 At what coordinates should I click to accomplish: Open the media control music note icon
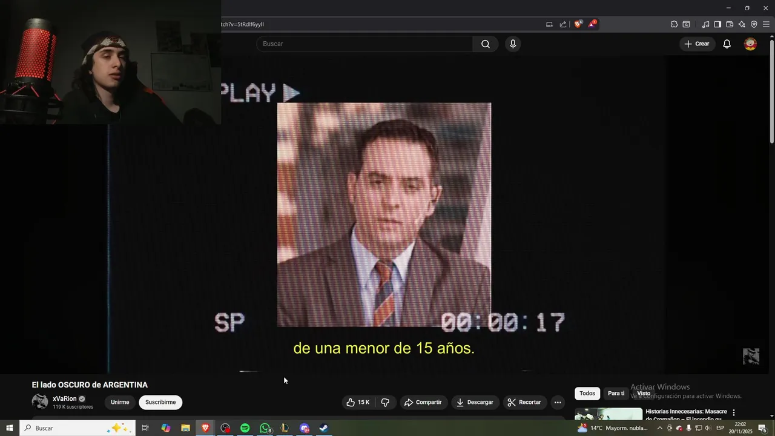(x=705, y=24)
